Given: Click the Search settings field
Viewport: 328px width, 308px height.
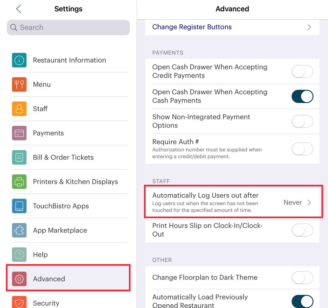Looking at the screenshot, I should pos(68,28).
